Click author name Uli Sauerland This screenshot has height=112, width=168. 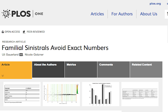[10, 55]
